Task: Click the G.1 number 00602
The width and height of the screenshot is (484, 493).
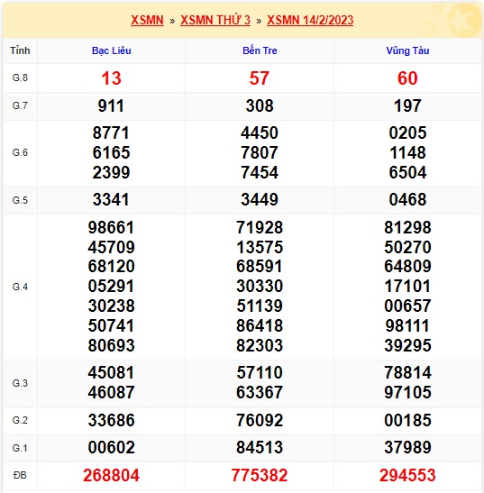Action: tap(111, 447)
